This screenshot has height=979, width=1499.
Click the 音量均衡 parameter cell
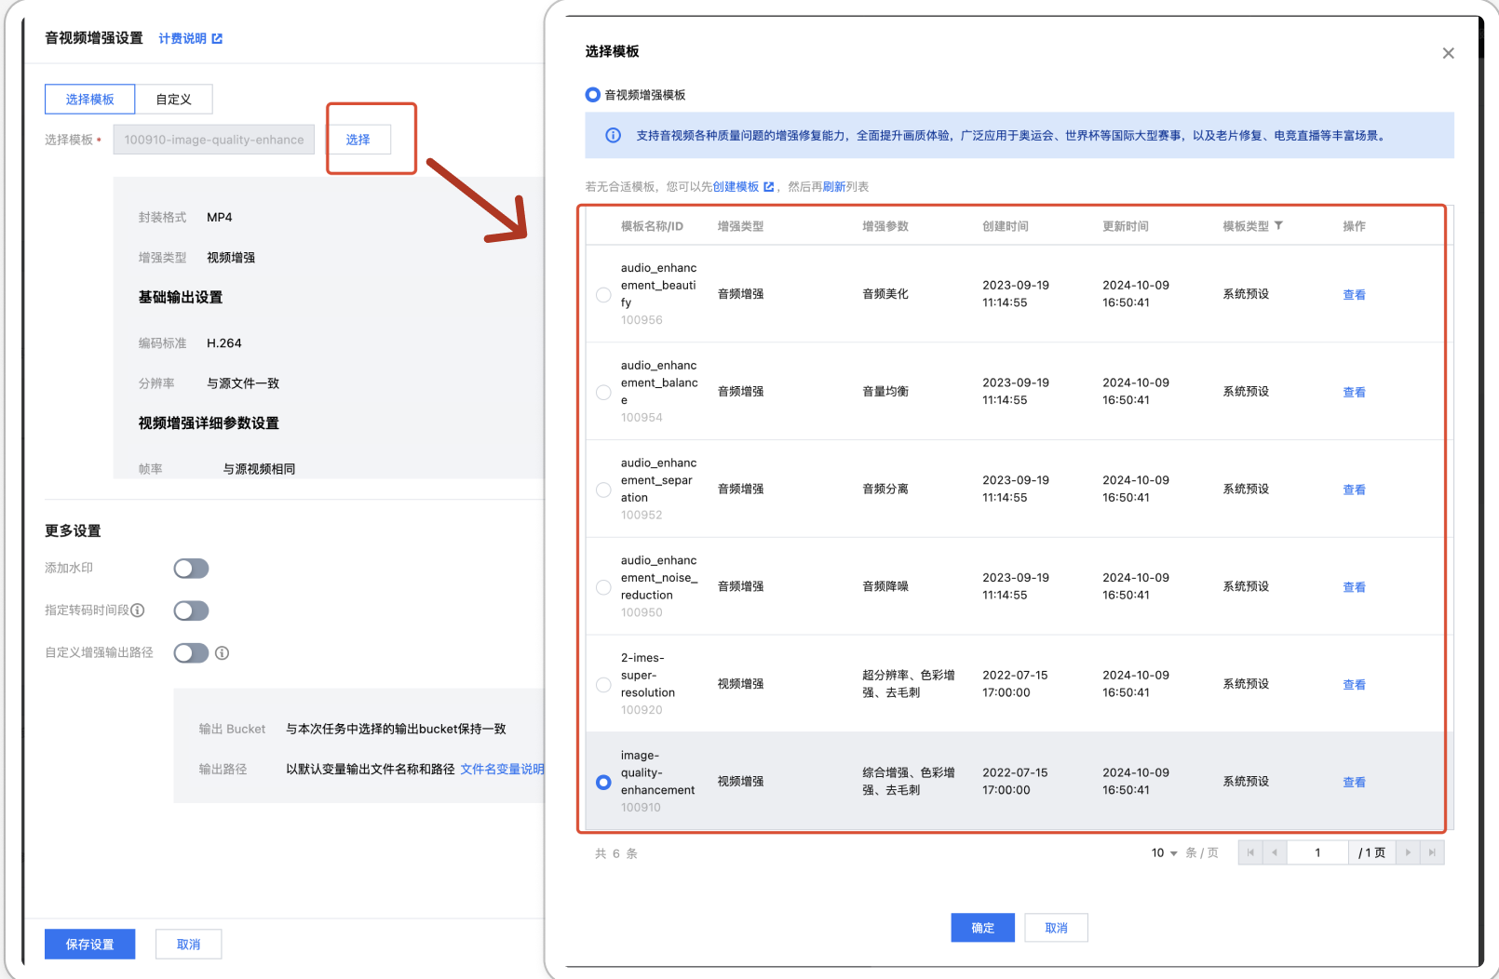tap(885, 392)
